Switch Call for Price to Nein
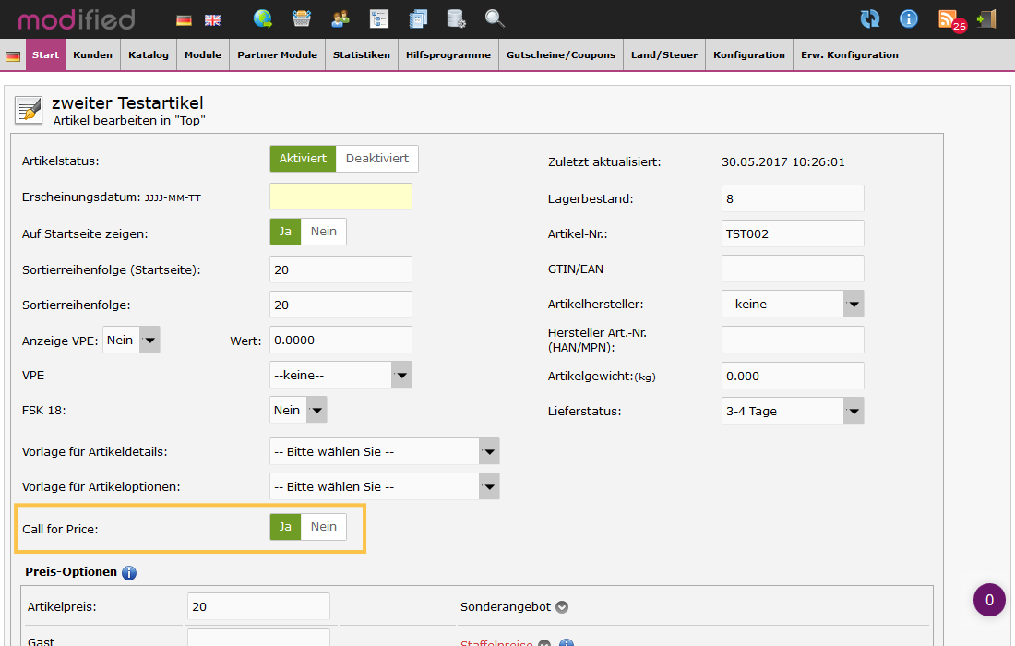Image resolution: width=1015 pixels, height=646 pixels. click(x=323, y=527)
